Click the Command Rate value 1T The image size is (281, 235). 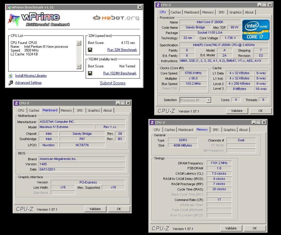pos(219,200)
